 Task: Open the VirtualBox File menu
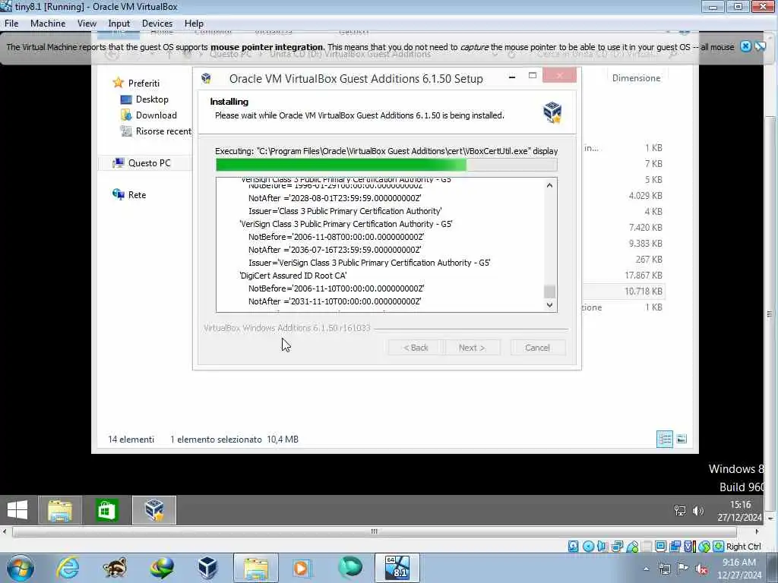point(11,24)
